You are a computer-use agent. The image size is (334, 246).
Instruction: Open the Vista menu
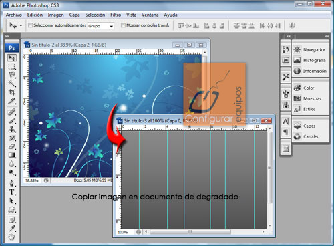132,15
